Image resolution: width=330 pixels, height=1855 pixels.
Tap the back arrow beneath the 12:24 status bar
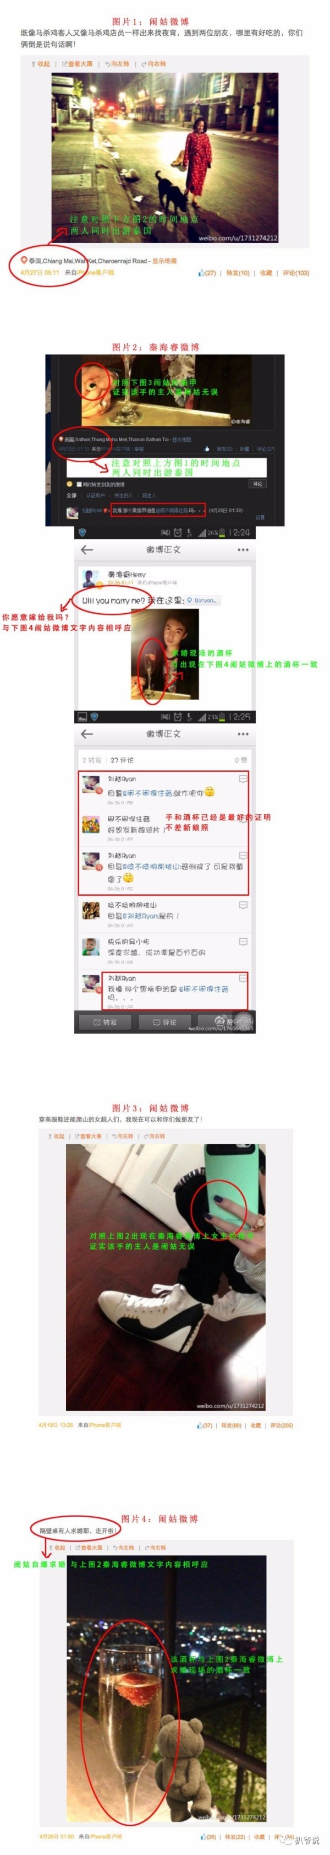click(87, 549)
